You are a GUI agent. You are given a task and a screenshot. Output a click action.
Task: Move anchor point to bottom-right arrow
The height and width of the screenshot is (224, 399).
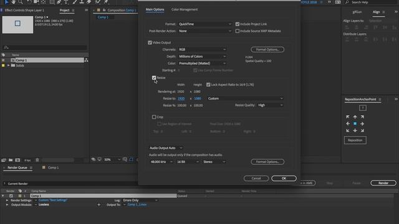(x=362, y=131)
